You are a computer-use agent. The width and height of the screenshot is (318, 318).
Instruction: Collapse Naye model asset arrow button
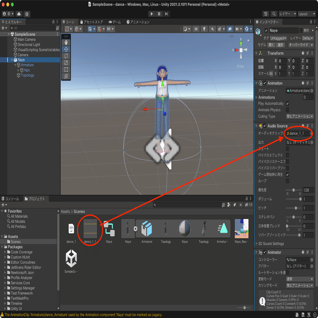135,229
